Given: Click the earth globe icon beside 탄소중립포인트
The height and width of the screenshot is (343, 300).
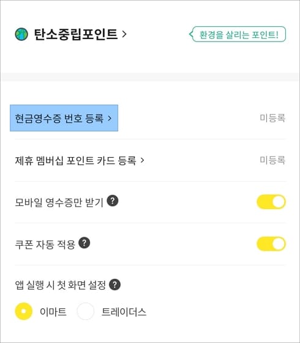Looking at the screenshot, I should tap(21, 34).
